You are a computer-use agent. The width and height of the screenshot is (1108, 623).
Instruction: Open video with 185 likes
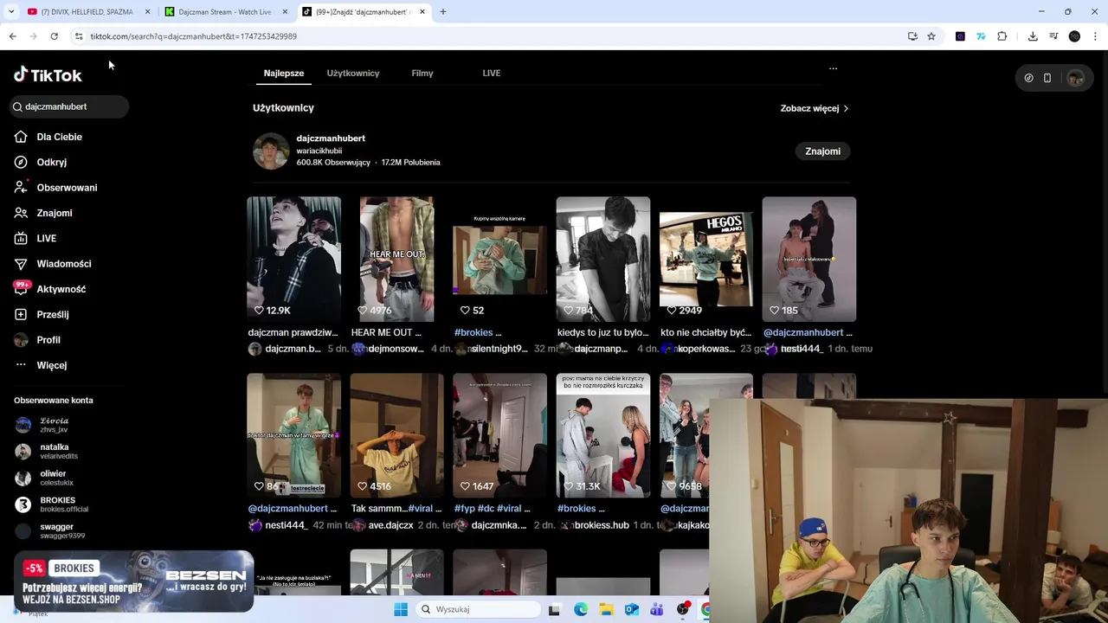pyautogui.click(x=809, y=259)
